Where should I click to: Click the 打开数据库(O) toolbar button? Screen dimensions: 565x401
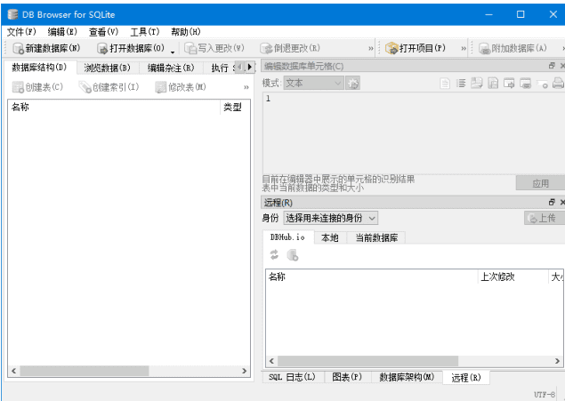(x=131, y=48)
